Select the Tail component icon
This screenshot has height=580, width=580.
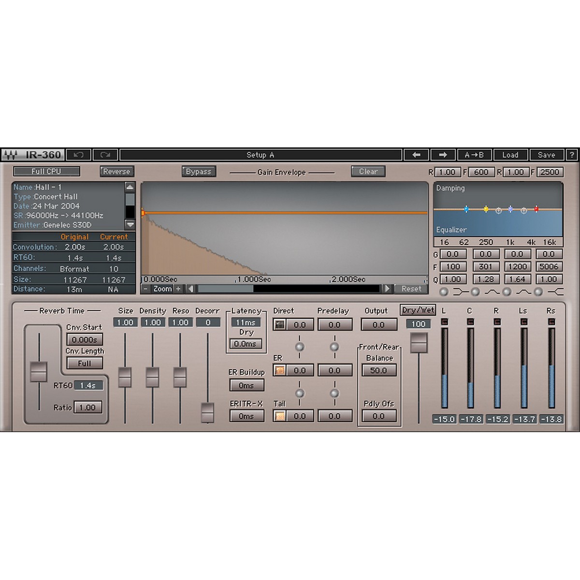click(279, 416)
